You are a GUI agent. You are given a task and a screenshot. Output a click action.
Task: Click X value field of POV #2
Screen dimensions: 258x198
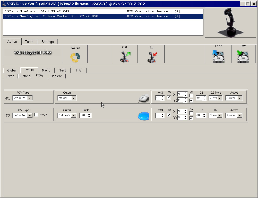tap(180, 111)
